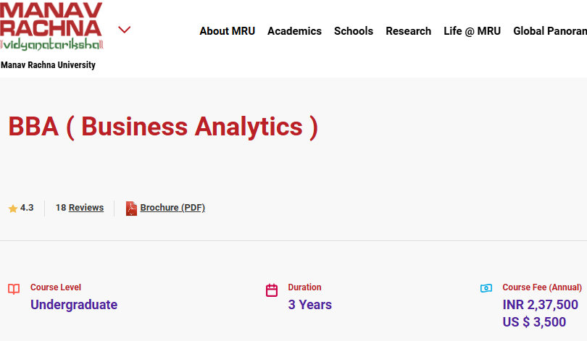Click the Manav Rachna logo
The image size is (587, 341).
51,26
